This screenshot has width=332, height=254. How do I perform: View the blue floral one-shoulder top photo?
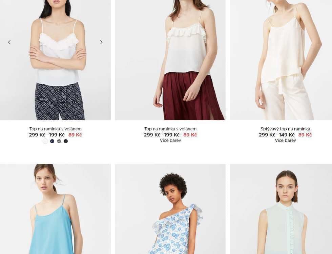(170, 209)
